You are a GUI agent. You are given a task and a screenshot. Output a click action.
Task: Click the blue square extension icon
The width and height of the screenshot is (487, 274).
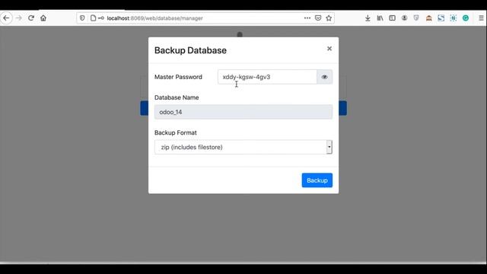(x=441, y=18)
